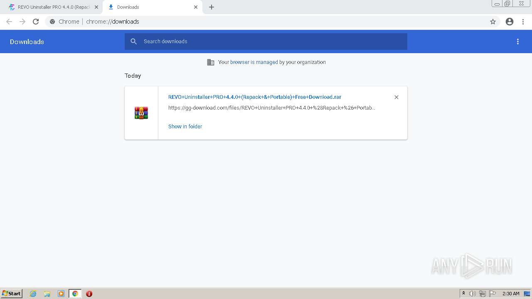Click the forward navigation arrow

(x=22, y=22)
